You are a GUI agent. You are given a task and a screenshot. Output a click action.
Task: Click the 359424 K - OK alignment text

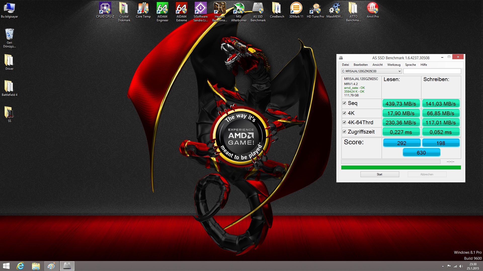[x=354, y=92]
